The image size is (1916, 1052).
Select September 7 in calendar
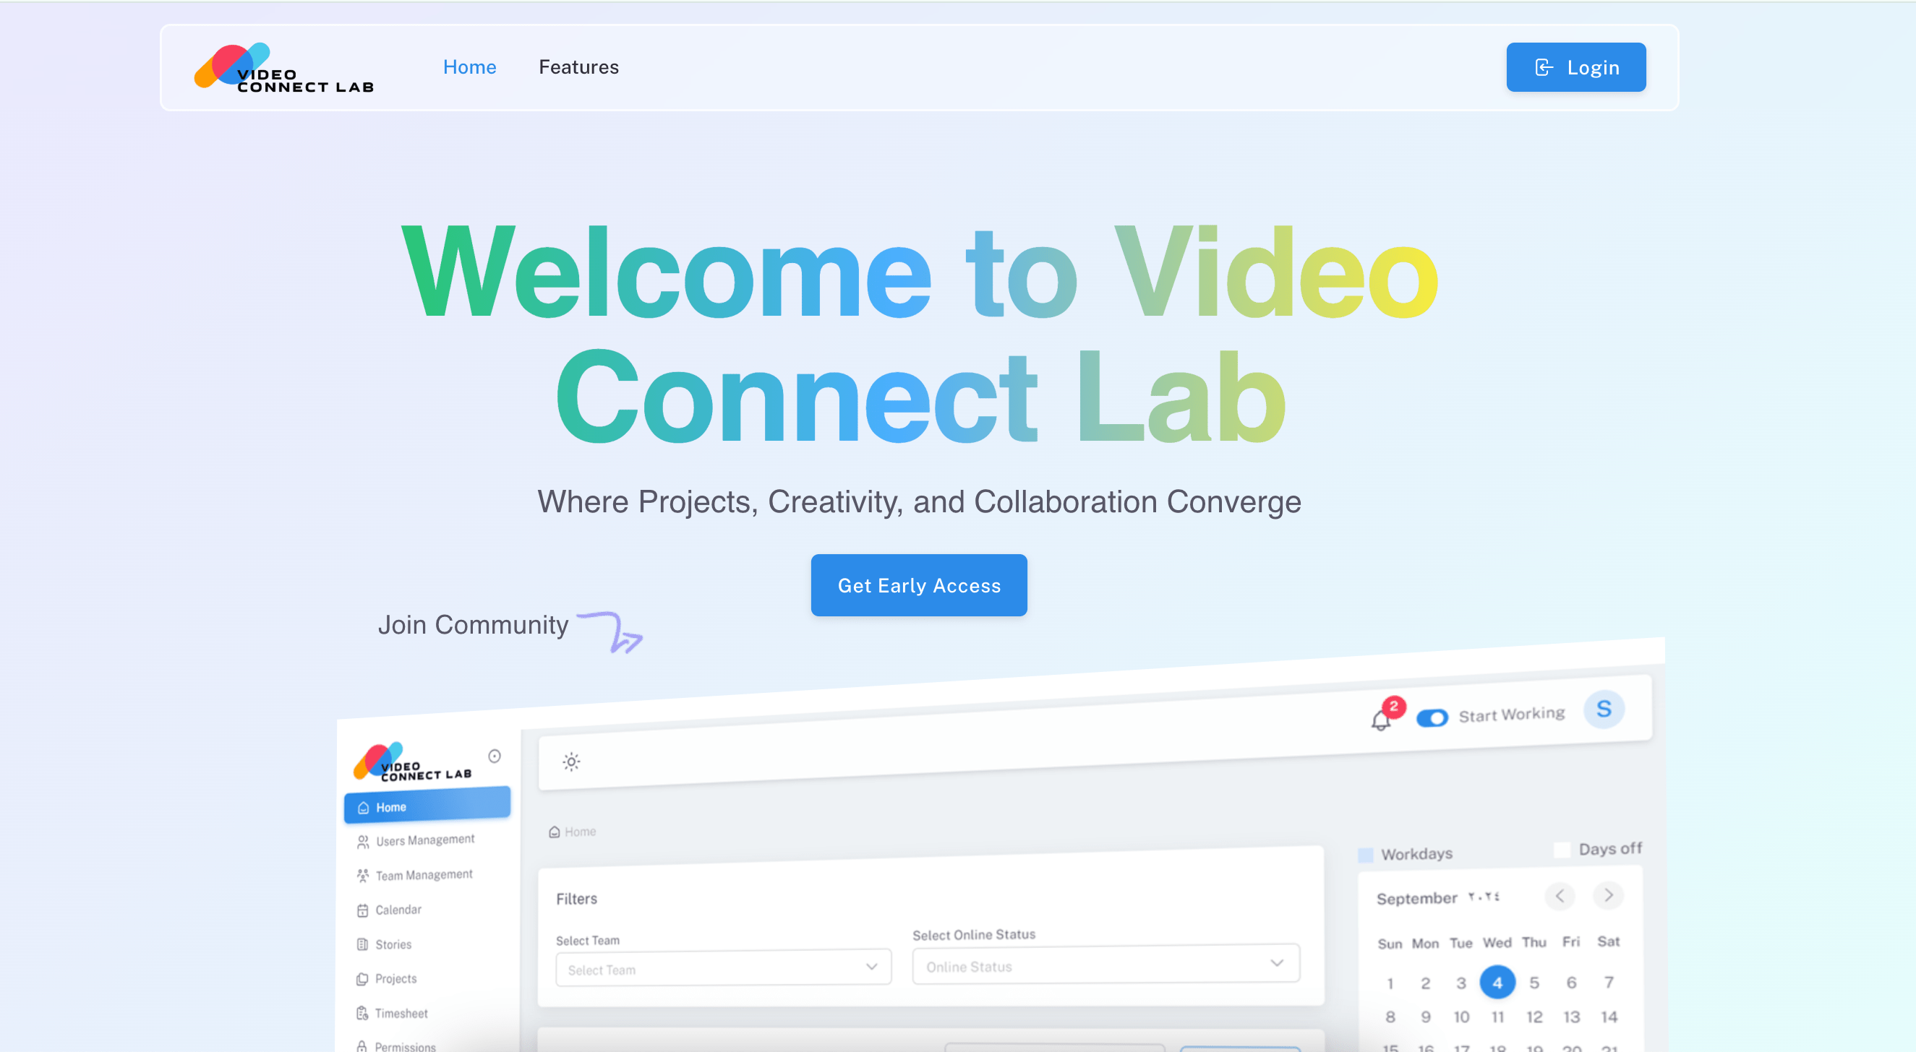click(x=1608, y=982)
